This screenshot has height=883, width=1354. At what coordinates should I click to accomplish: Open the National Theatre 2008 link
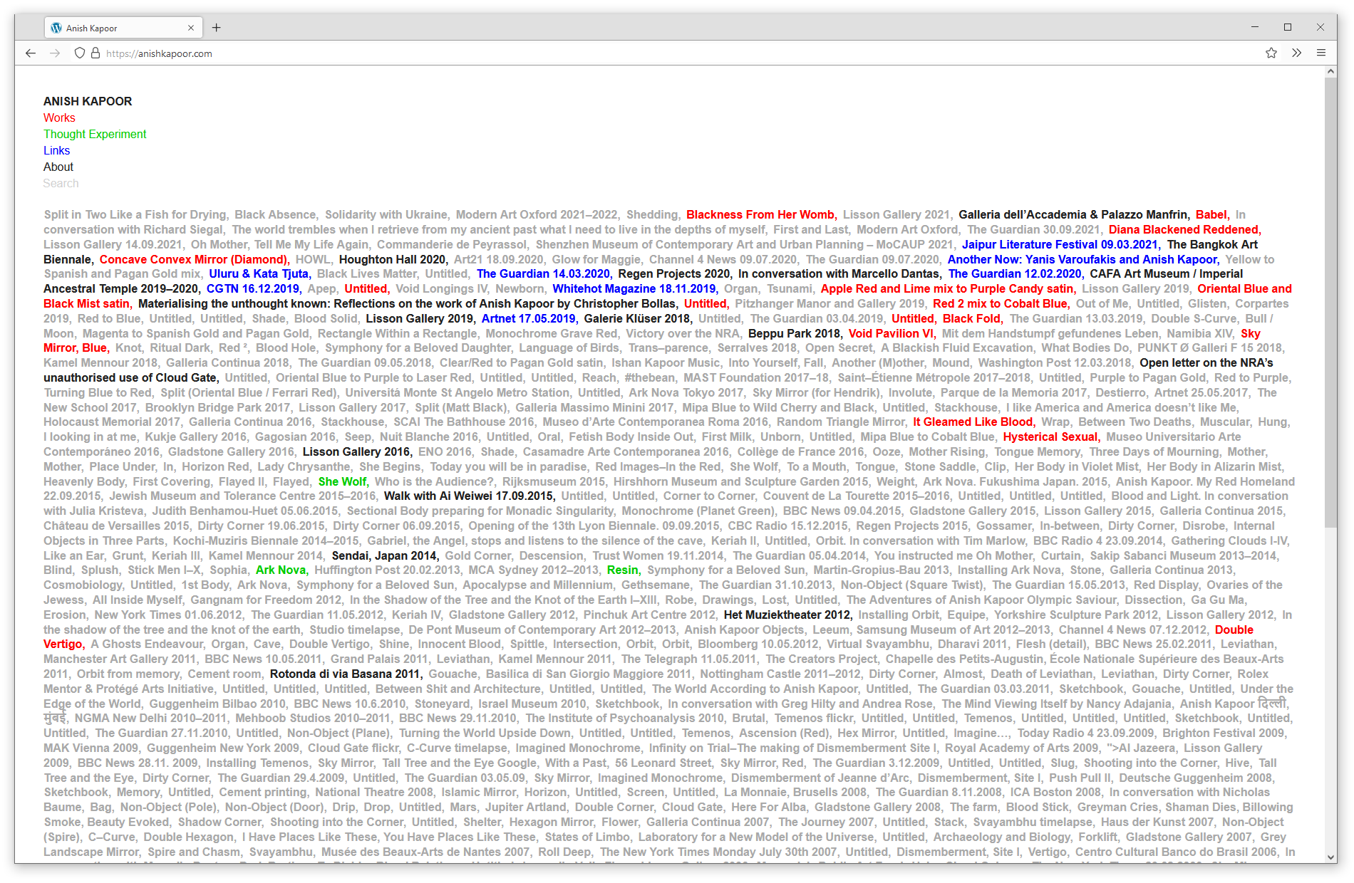[374, 792]
